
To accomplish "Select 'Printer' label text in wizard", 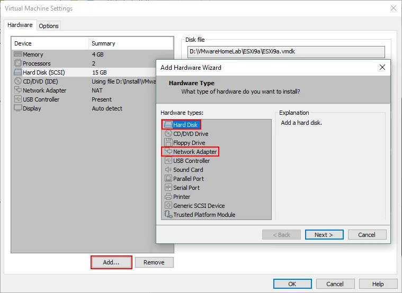I will [x=182, y=197].
